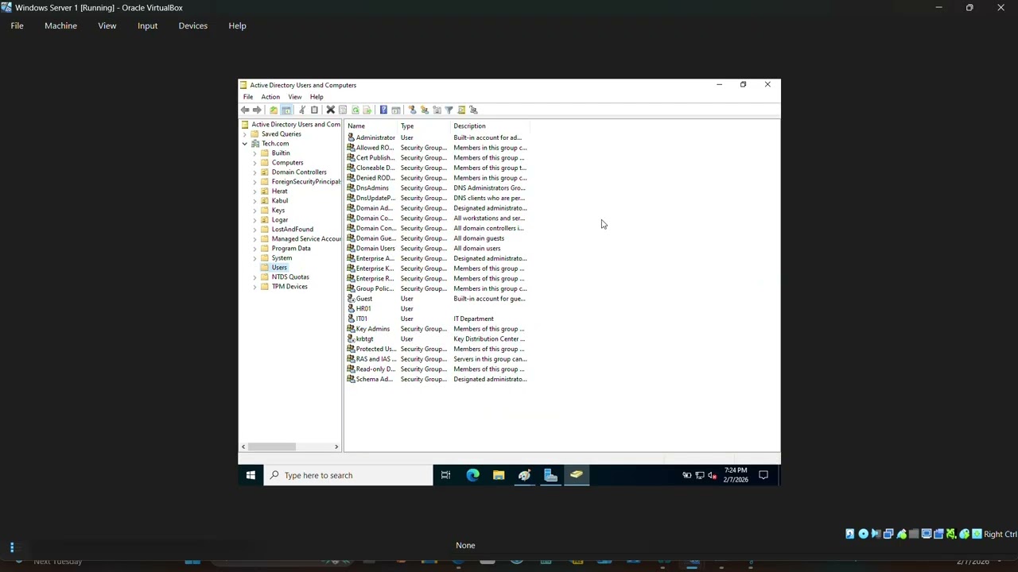Open the VirtualBox Devices menu
Screen dimensions: 1018x572
coord(192,25)
